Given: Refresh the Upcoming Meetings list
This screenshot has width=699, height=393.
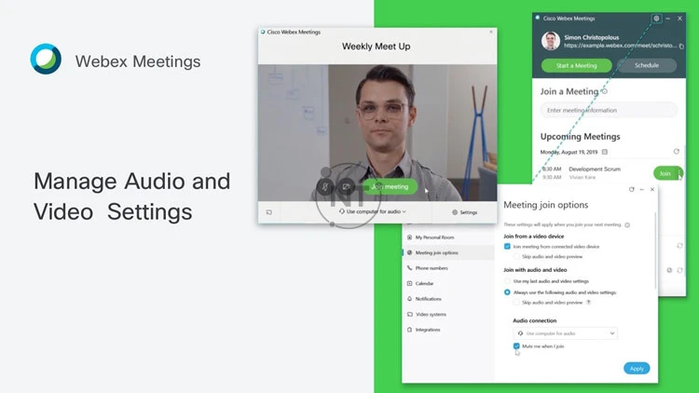Looking at the screenshot, I should (x=677, y=151).
